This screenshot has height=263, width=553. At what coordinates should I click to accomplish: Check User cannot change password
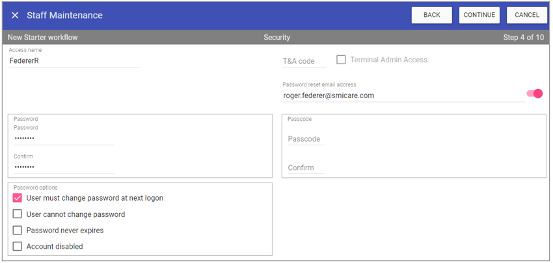tap(18, 214)
